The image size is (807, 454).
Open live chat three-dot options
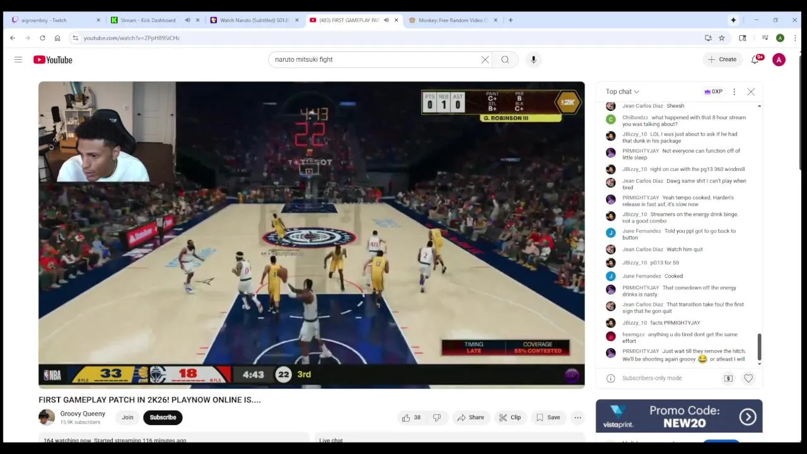734,91
